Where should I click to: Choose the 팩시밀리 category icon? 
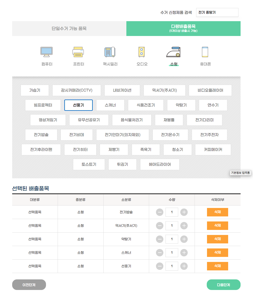point(110,52)
